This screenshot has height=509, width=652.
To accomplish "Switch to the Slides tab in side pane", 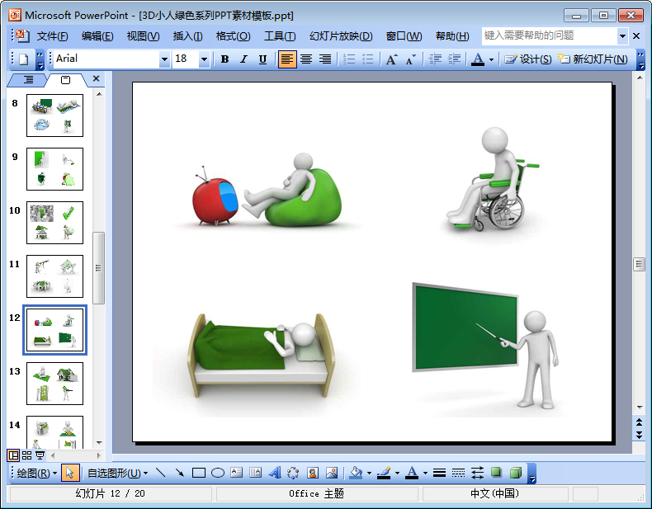I will coord(66,79).
